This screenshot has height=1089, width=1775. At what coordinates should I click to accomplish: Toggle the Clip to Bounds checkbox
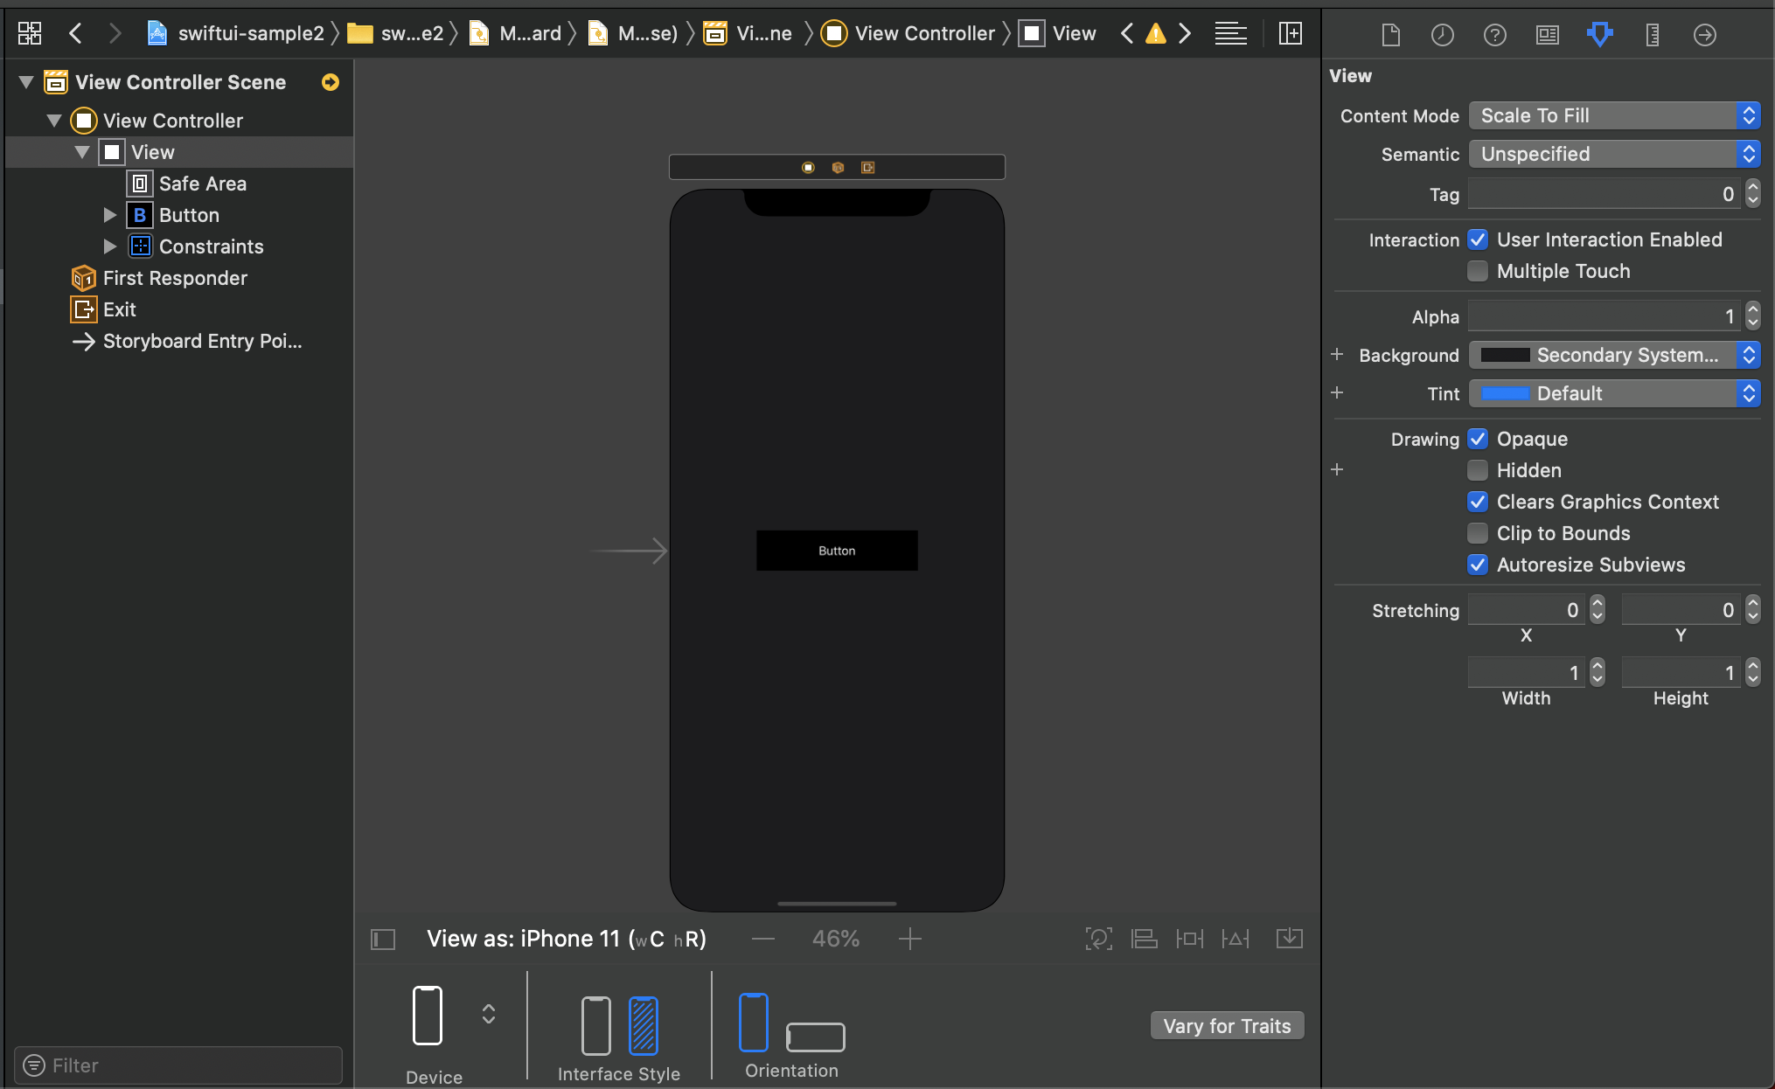[x=1477, y=532]
